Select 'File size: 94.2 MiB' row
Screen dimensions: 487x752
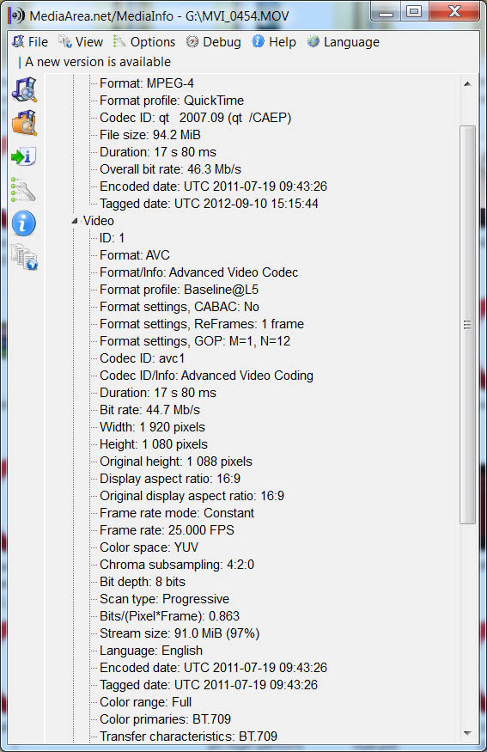coord(150,135)
